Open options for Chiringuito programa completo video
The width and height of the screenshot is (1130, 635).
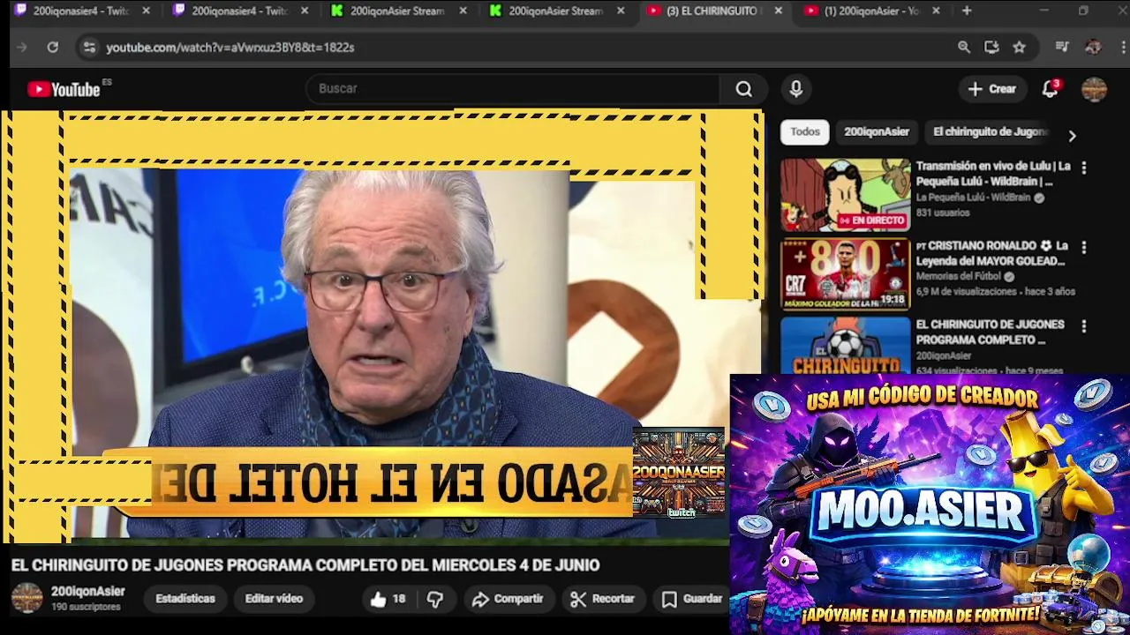pyautogui.click(x=1084, y=326)
